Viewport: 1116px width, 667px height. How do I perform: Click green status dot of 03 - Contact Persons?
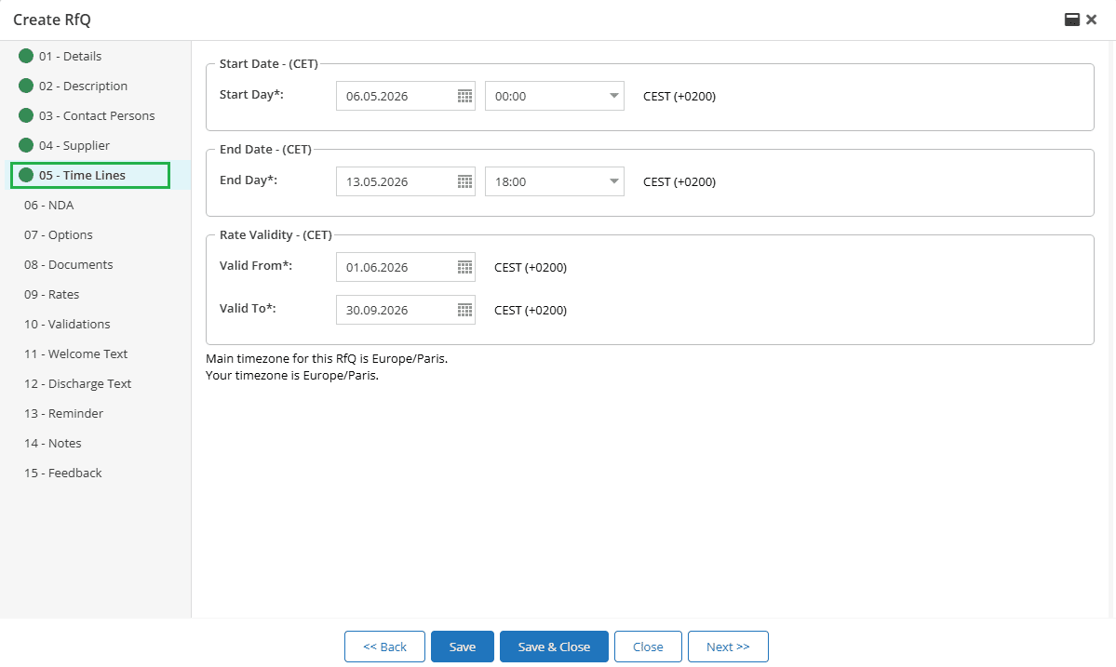coord(26,115)
